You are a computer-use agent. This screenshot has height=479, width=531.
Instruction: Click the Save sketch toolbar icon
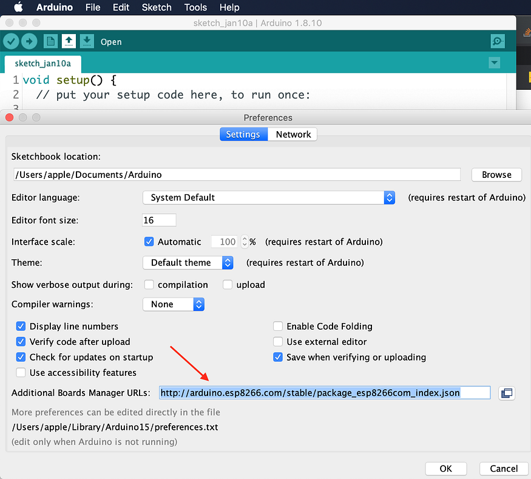(x=87, y=41)
